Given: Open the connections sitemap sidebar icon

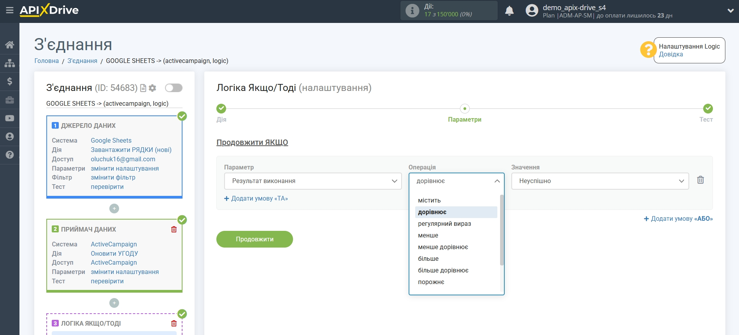Looking at the screenshot, I should (10, 63).
